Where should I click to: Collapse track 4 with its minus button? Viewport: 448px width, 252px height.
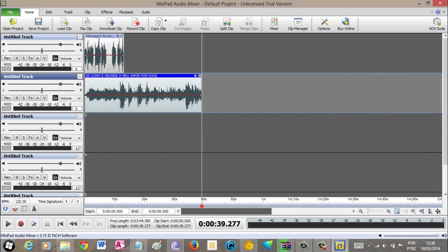coord(80,156)
